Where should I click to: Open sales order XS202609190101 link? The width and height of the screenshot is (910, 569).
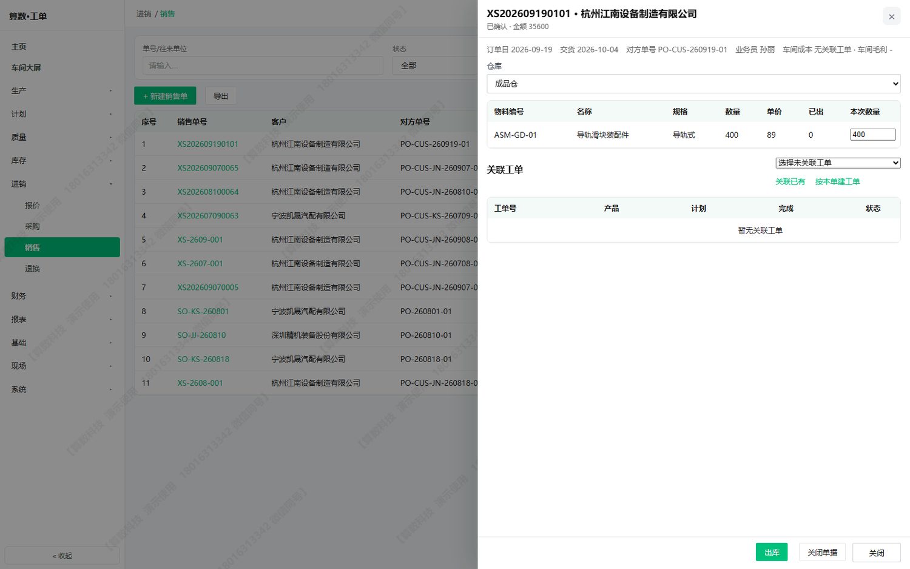(207, 144)
